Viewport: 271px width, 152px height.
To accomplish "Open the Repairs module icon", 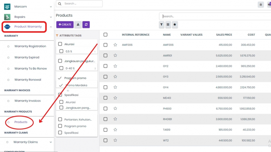I will (x=7, y=17).
